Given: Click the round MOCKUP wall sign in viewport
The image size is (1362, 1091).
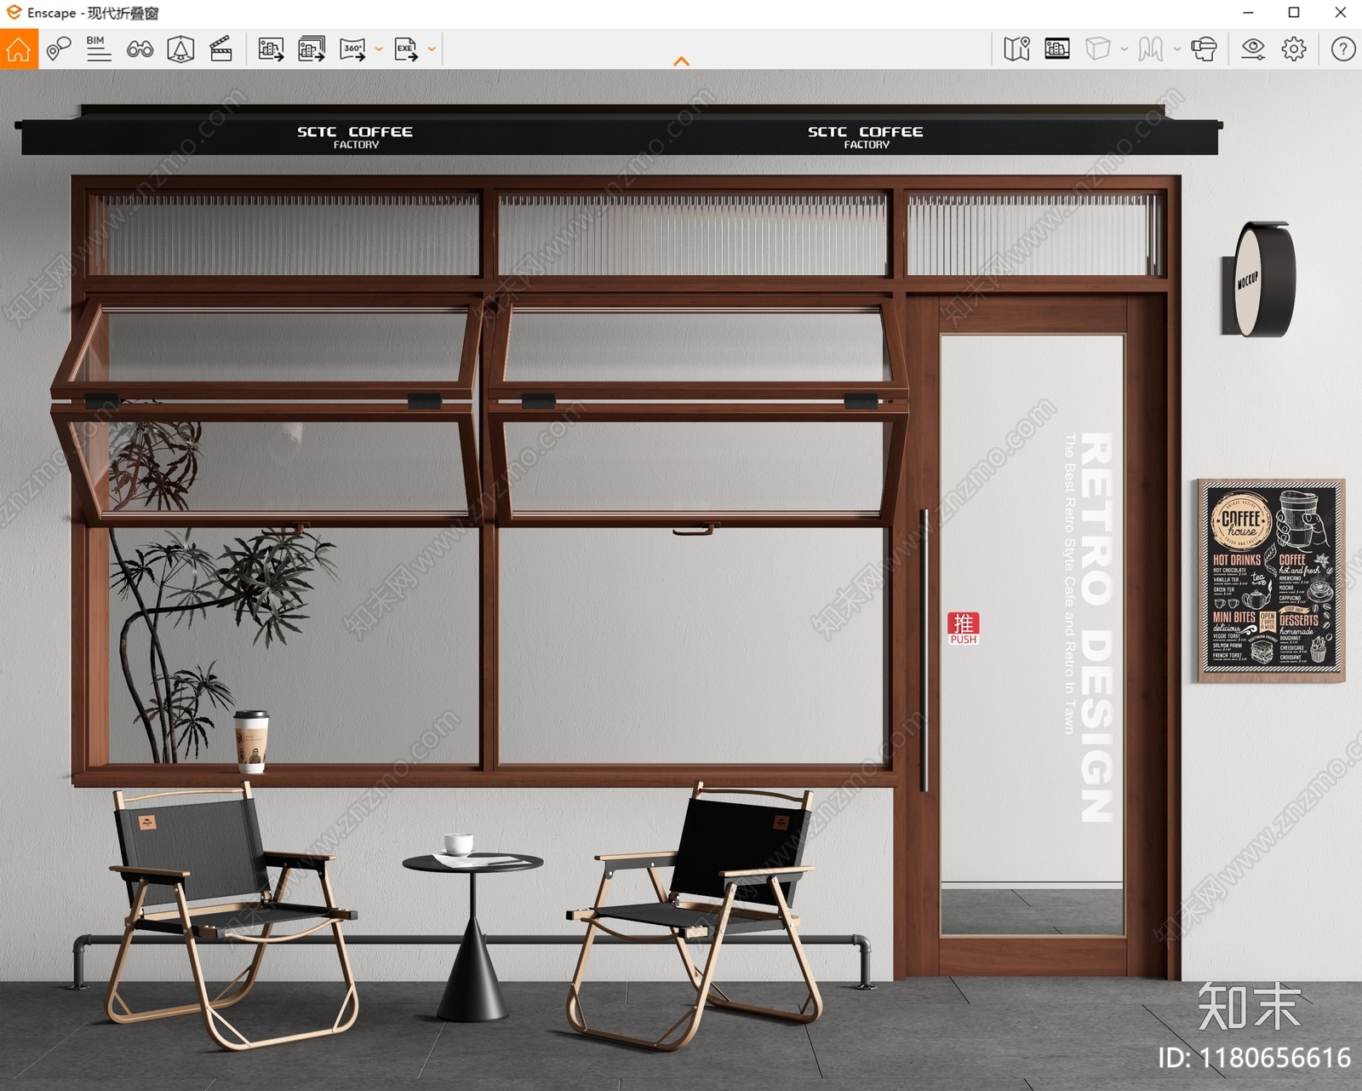Looking at the screenshot, I should pyautogui.click(x=1260, y=279).
